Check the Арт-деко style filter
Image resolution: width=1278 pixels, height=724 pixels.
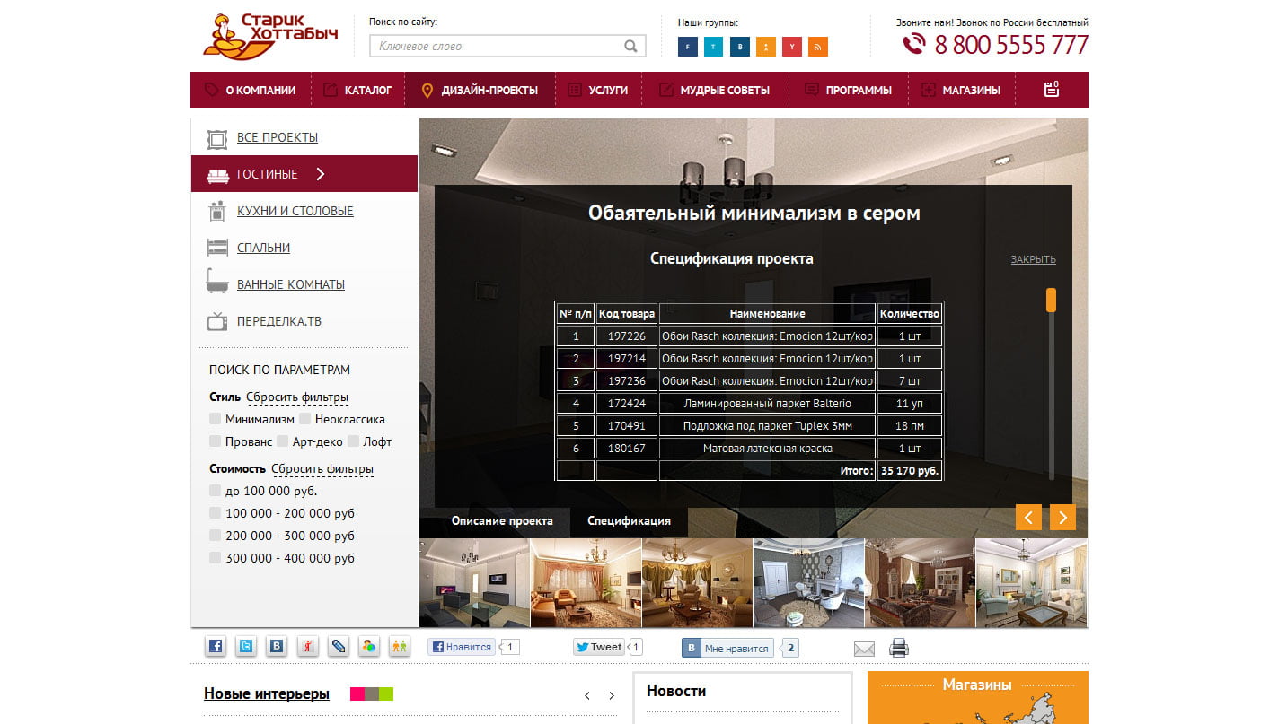click(x=283, y=441)
